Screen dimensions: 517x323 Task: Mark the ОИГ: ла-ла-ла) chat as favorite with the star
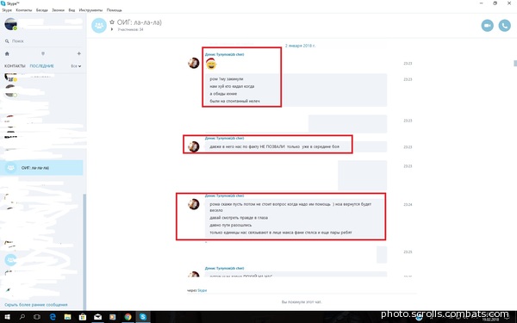coord(112,22)
